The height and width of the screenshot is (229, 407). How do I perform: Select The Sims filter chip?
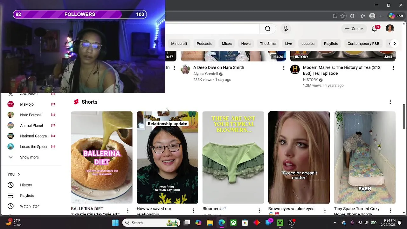click(268, 44)
